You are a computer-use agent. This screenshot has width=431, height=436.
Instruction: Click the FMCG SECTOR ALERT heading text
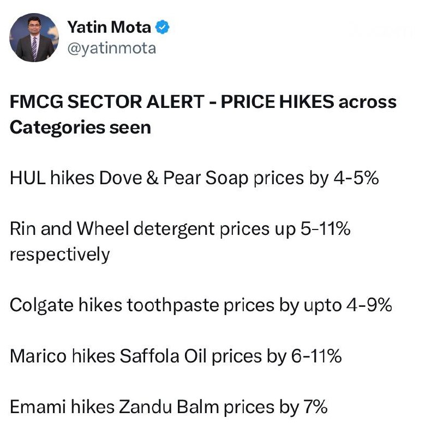tap(107, 101)
